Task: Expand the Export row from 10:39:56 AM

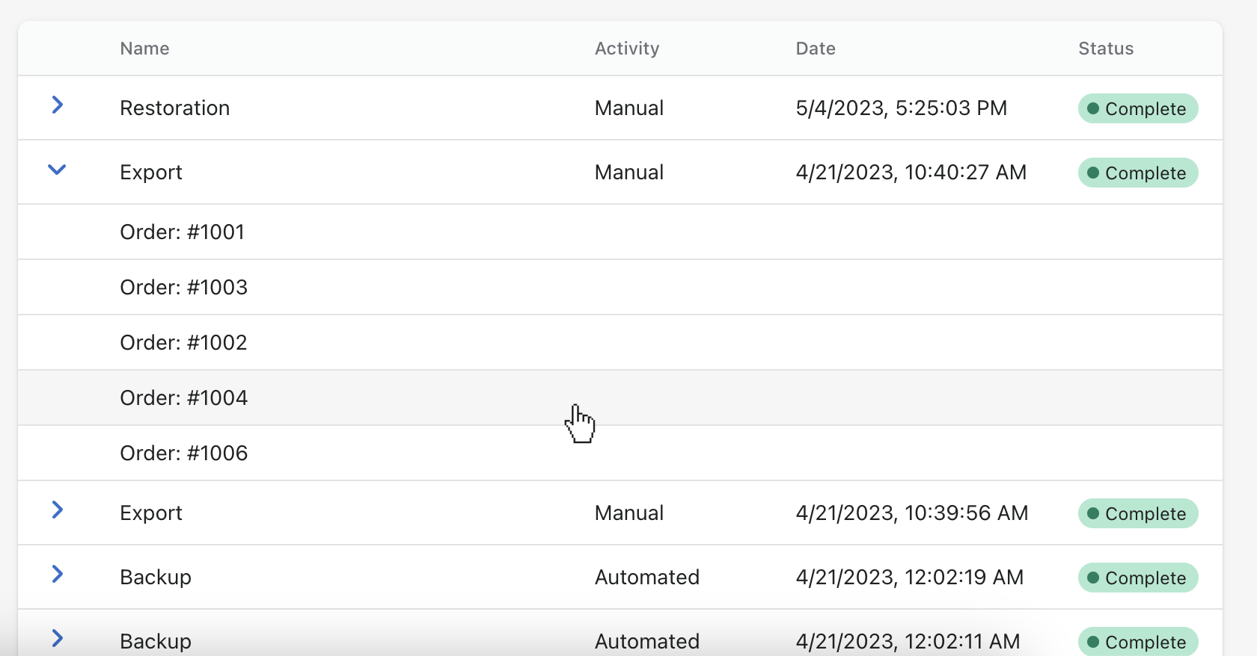Action: (x=57, y=510)
